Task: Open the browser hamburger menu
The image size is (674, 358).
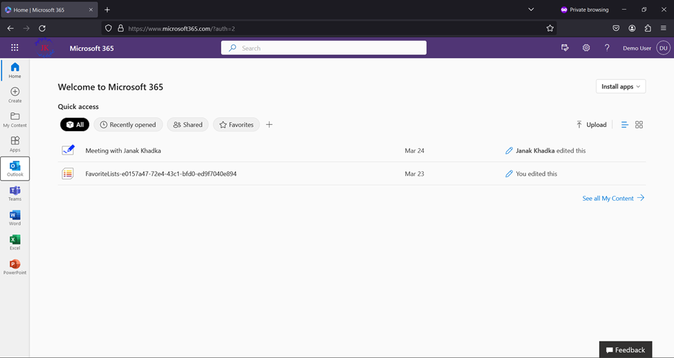Action: pyautogui.click(x=664, y=28)
